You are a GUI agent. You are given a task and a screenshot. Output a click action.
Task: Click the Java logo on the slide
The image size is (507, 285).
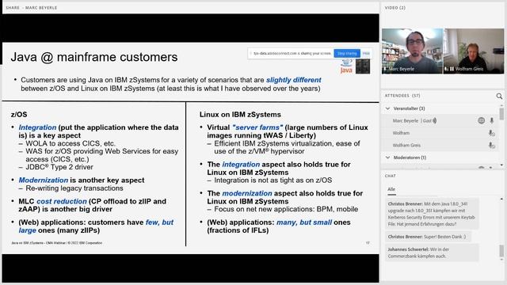coord(346,66)
